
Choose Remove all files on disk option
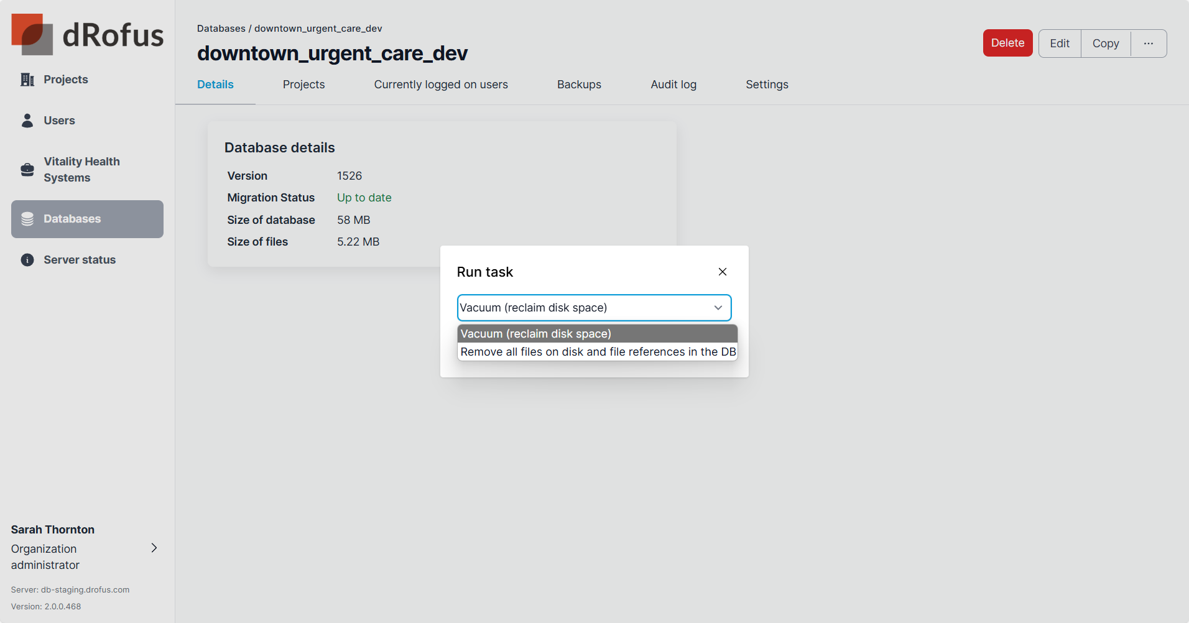point(597,352)
